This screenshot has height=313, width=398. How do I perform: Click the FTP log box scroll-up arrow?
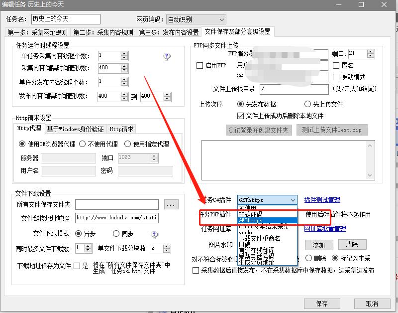[x=370, y=146]
